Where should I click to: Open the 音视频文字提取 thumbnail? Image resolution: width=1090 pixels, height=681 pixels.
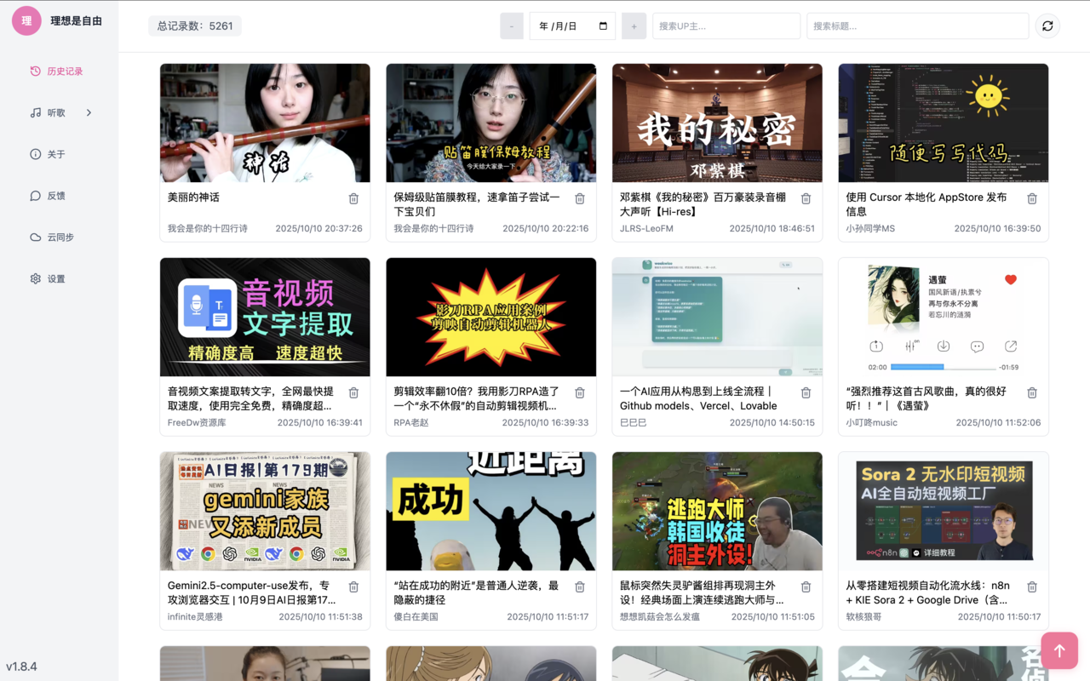265,317
